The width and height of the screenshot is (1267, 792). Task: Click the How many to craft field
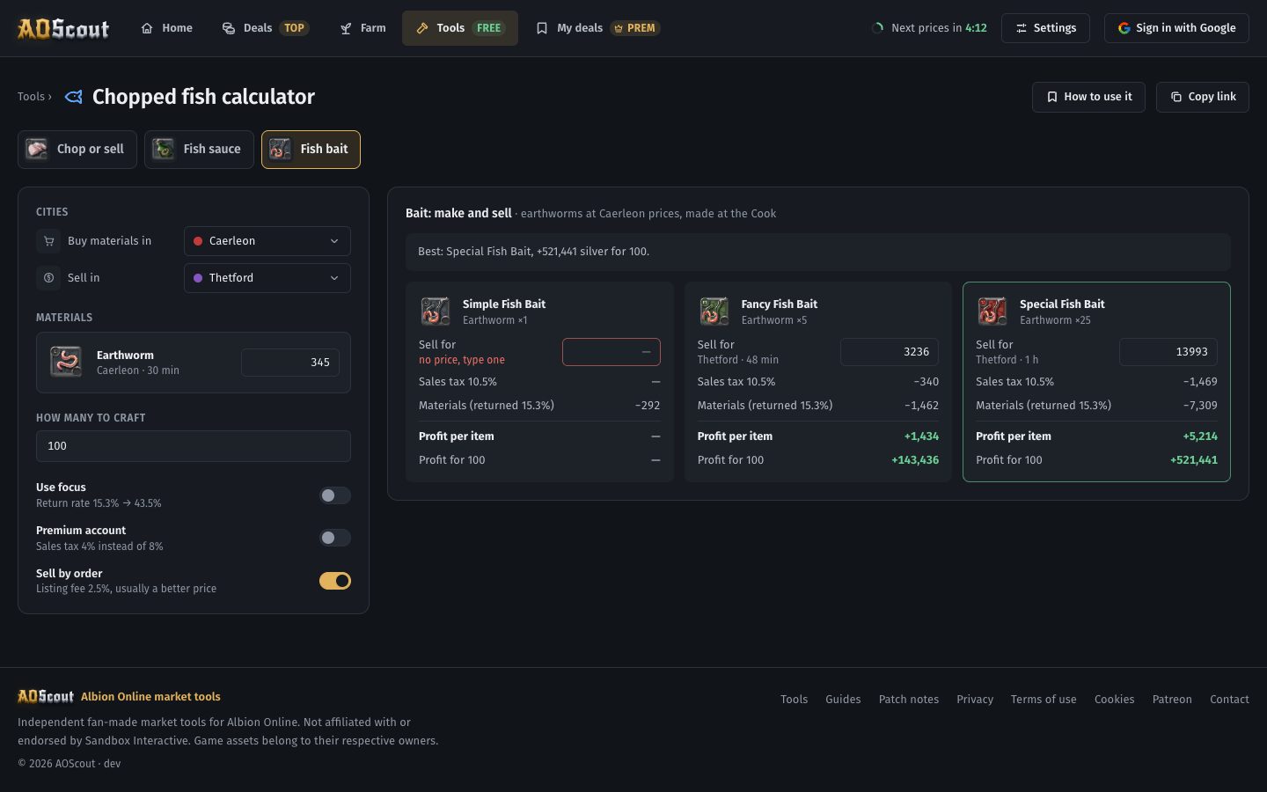coord(194,446)
